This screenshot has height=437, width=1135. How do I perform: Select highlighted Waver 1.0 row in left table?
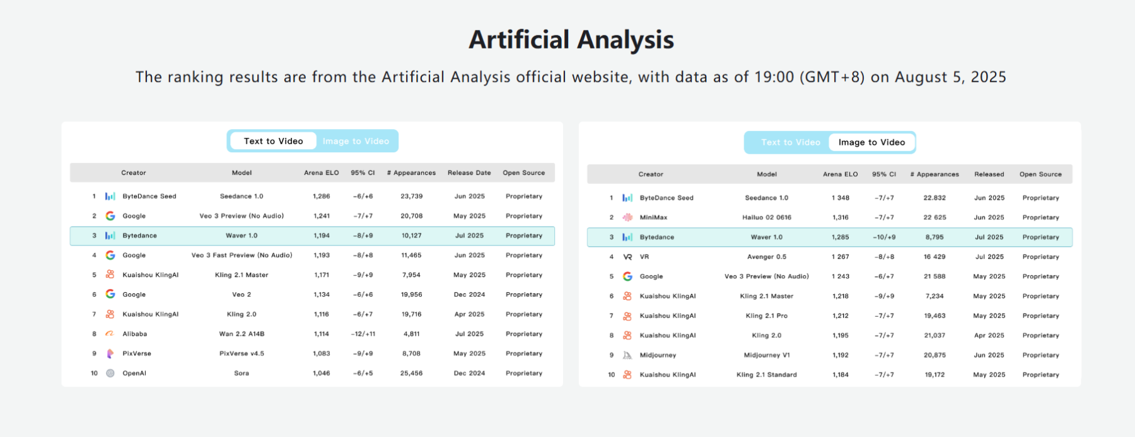(x=312, y=236)
